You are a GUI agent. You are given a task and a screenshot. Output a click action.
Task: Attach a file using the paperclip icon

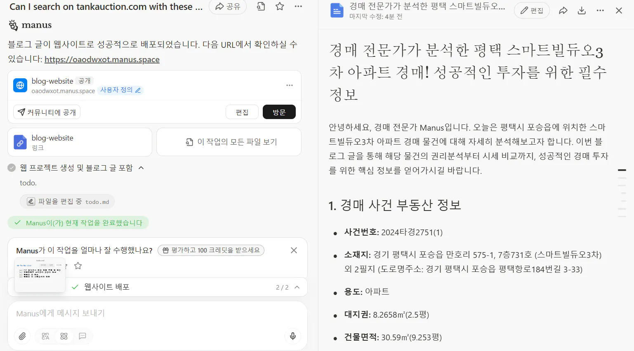(22, 336)
